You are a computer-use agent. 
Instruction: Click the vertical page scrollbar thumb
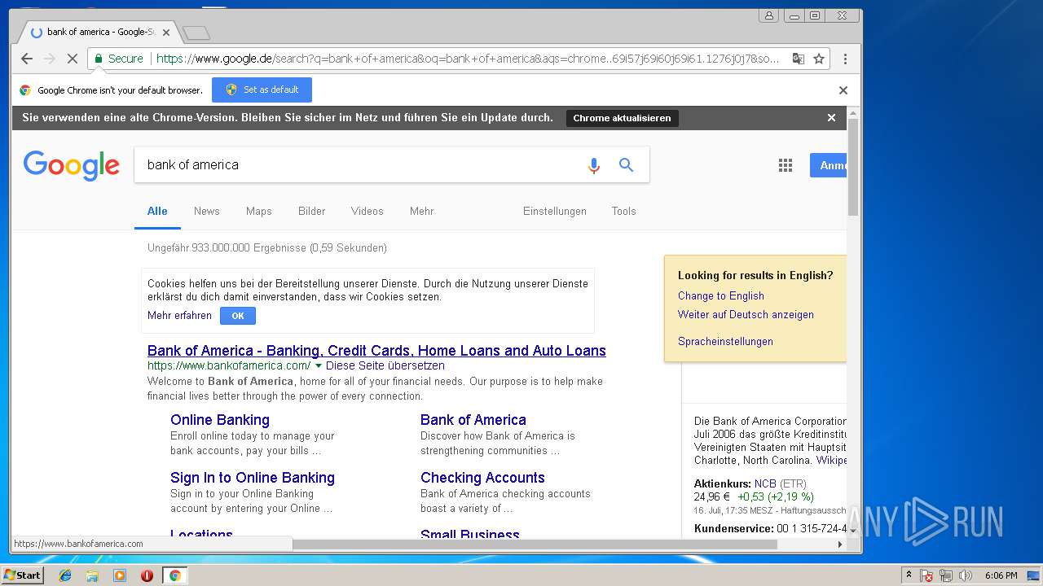tap(853, 167)
